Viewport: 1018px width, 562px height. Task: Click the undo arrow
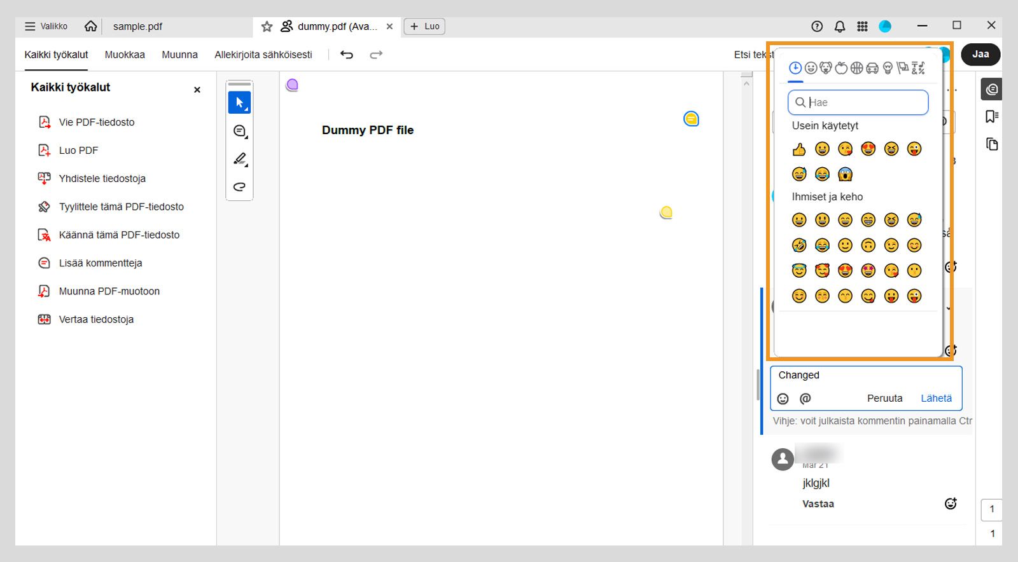(x=347, y=55)
